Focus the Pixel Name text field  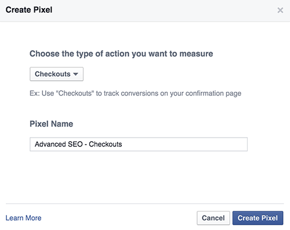139,144
